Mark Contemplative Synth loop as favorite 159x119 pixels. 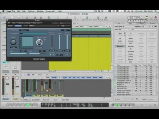coord(155,81)
